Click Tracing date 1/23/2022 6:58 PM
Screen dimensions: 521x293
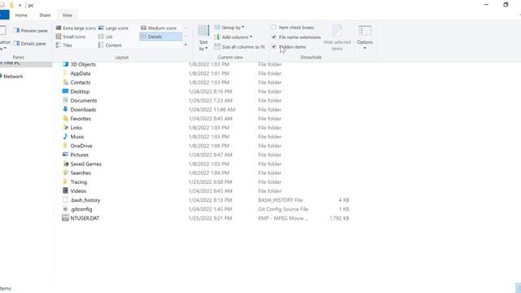pyautogui.click(x=210, y=181)
